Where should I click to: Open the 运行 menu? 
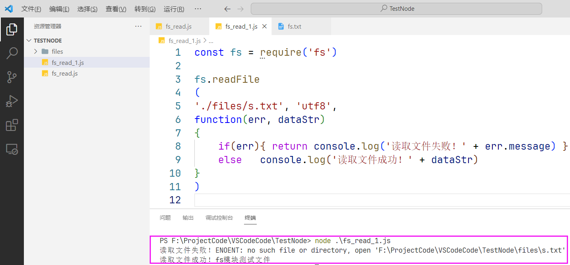coord(174,8)
